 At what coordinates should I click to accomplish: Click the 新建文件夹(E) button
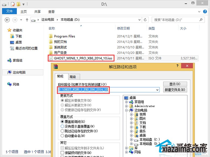point(175,90)
